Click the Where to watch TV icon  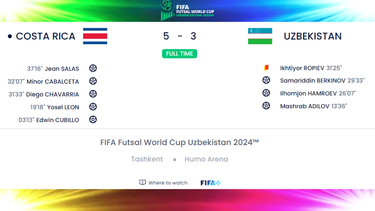point(142,182)
